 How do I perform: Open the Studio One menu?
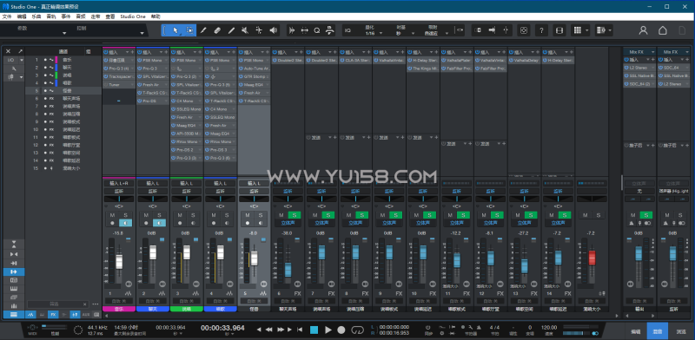(133, 16)
